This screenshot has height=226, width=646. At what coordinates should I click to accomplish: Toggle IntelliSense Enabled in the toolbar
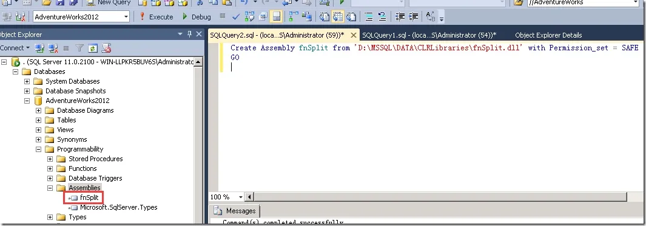tap(276, 17)
